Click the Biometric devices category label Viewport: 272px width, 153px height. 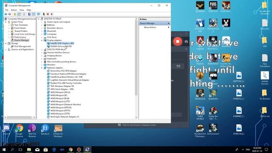(x=55, y=28)
